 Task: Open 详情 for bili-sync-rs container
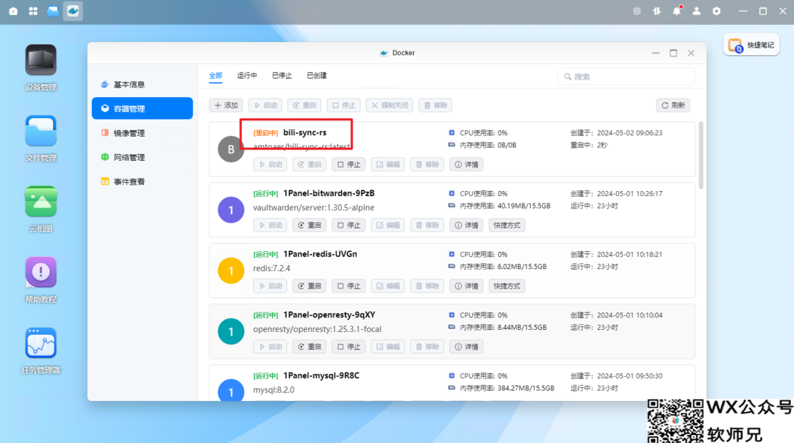pyautogui.click(x=466, y=165)
